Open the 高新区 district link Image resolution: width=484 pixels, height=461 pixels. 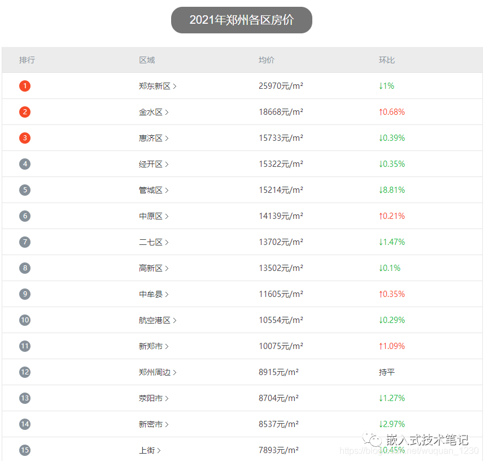point(154,268)
